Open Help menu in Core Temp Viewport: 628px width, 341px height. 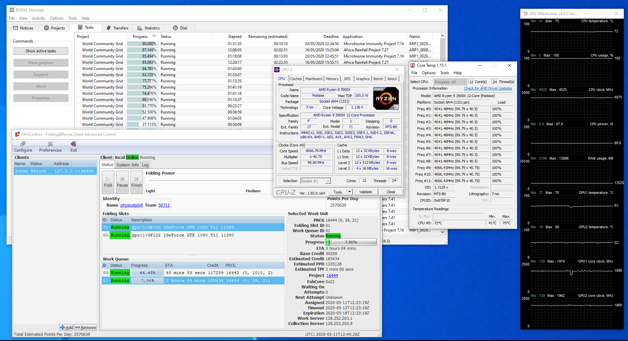pos(458,73)
